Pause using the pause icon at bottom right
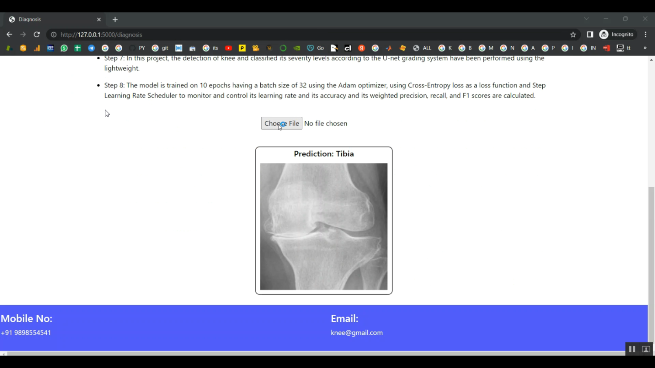Image resolution: width=655 pixels, height=368 pixels. 632,349
